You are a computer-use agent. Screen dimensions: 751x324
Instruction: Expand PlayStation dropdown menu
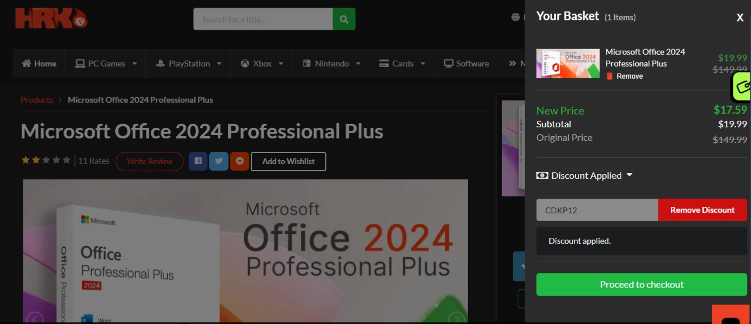click(x=188, y=64)
